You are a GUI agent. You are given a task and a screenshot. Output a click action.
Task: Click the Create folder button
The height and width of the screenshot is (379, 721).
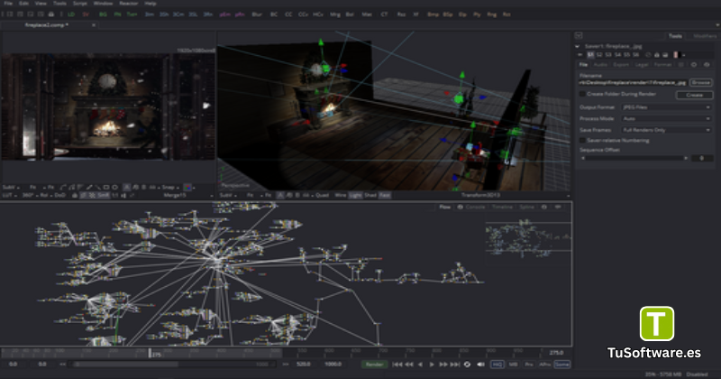(x=694, y=95)
